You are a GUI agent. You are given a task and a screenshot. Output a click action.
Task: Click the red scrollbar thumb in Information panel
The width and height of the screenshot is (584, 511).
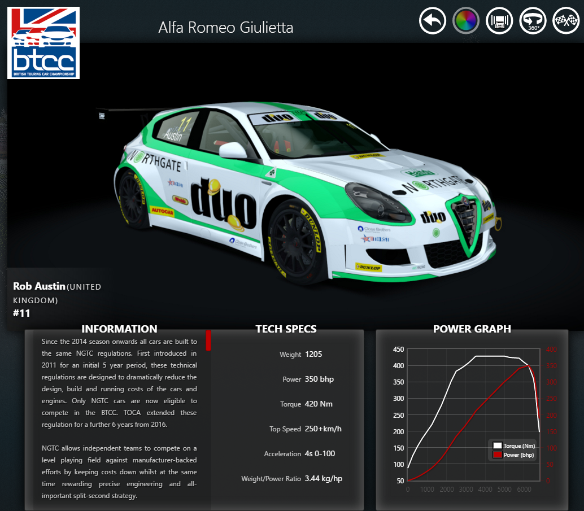(208, 340)
